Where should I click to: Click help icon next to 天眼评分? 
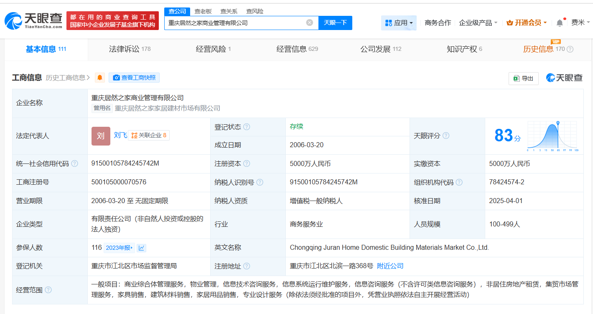coord(446,136)
